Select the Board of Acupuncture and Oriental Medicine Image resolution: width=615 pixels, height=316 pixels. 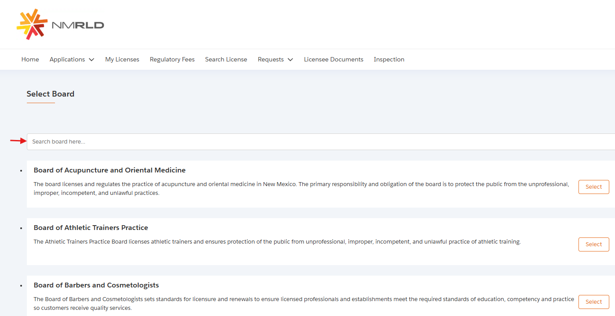coord(593,187)
